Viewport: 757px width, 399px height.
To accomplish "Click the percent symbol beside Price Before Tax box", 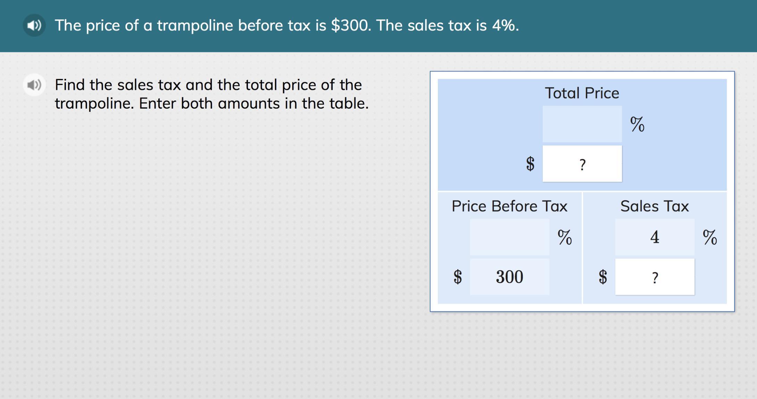I will 565,237.
